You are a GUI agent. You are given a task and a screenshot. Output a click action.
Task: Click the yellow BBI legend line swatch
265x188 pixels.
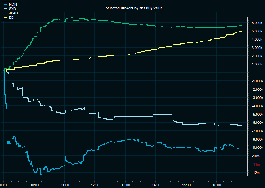click(x=5, y=17)
